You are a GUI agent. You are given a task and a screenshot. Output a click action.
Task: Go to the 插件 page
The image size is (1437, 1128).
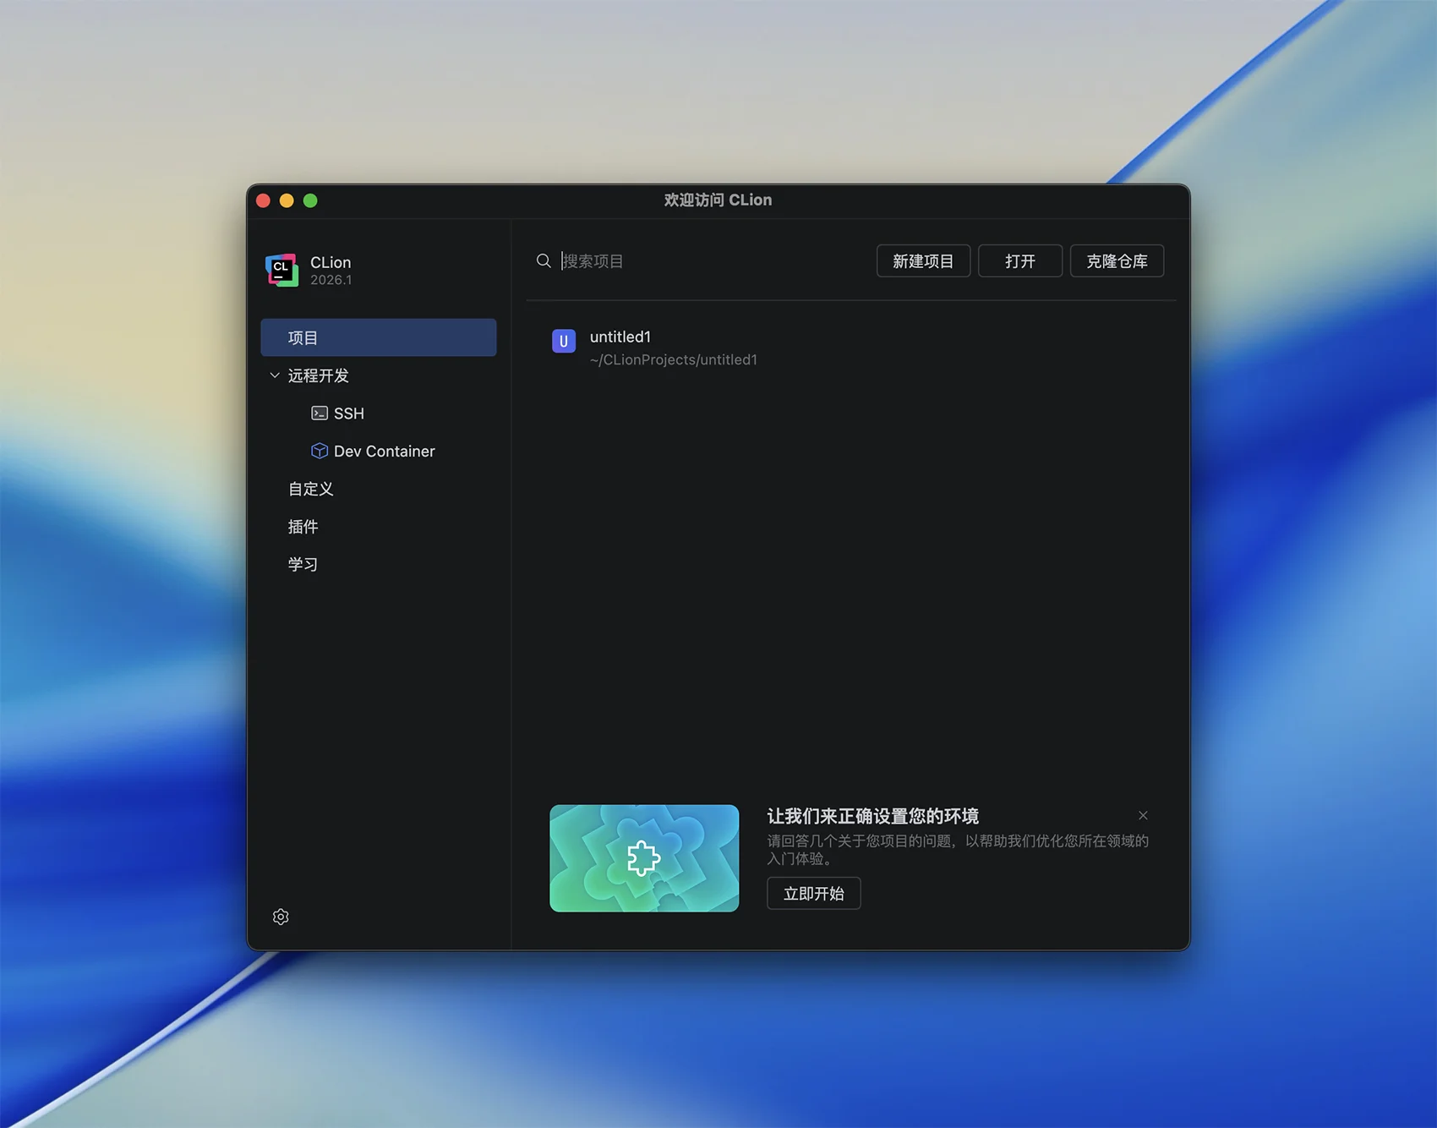303,527
